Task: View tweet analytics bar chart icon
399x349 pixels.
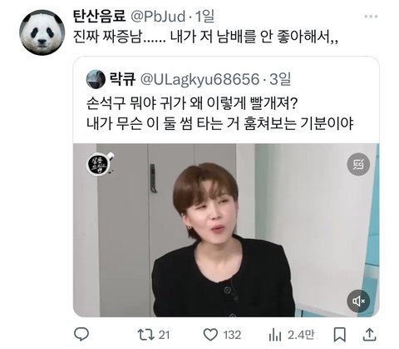Action: click(275, 335)
